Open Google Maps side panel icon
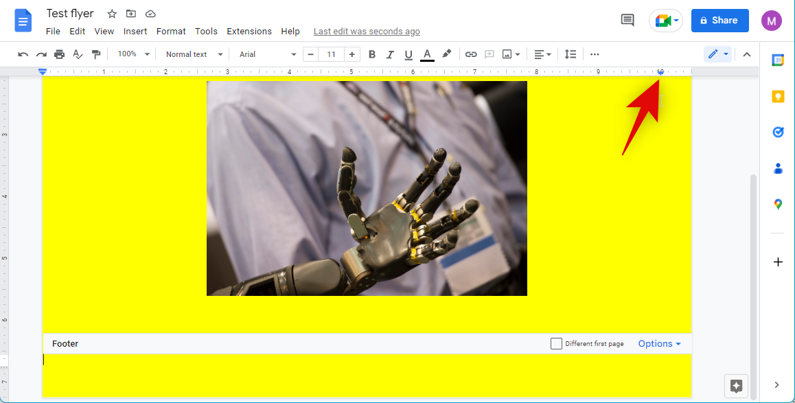The width and height of the screenshot is (795, 403). 778,204
